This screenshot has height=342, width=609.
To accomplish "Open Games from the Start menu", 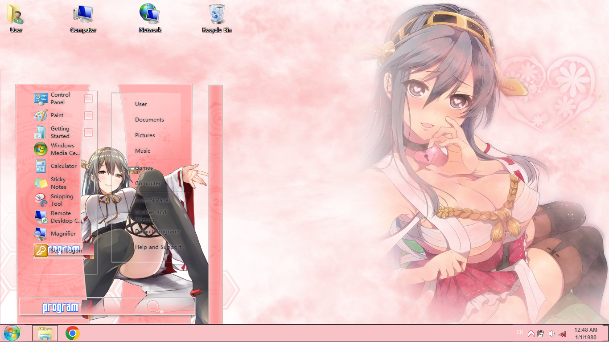I will point(144,168).
